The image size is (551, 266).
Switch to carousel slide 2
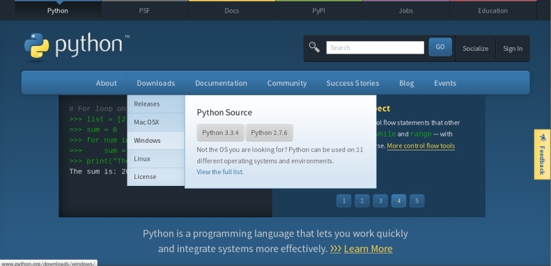[362, 201]
